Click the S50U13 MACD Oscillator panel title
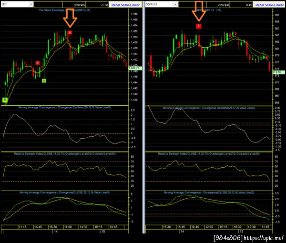 tap(209, 108)
